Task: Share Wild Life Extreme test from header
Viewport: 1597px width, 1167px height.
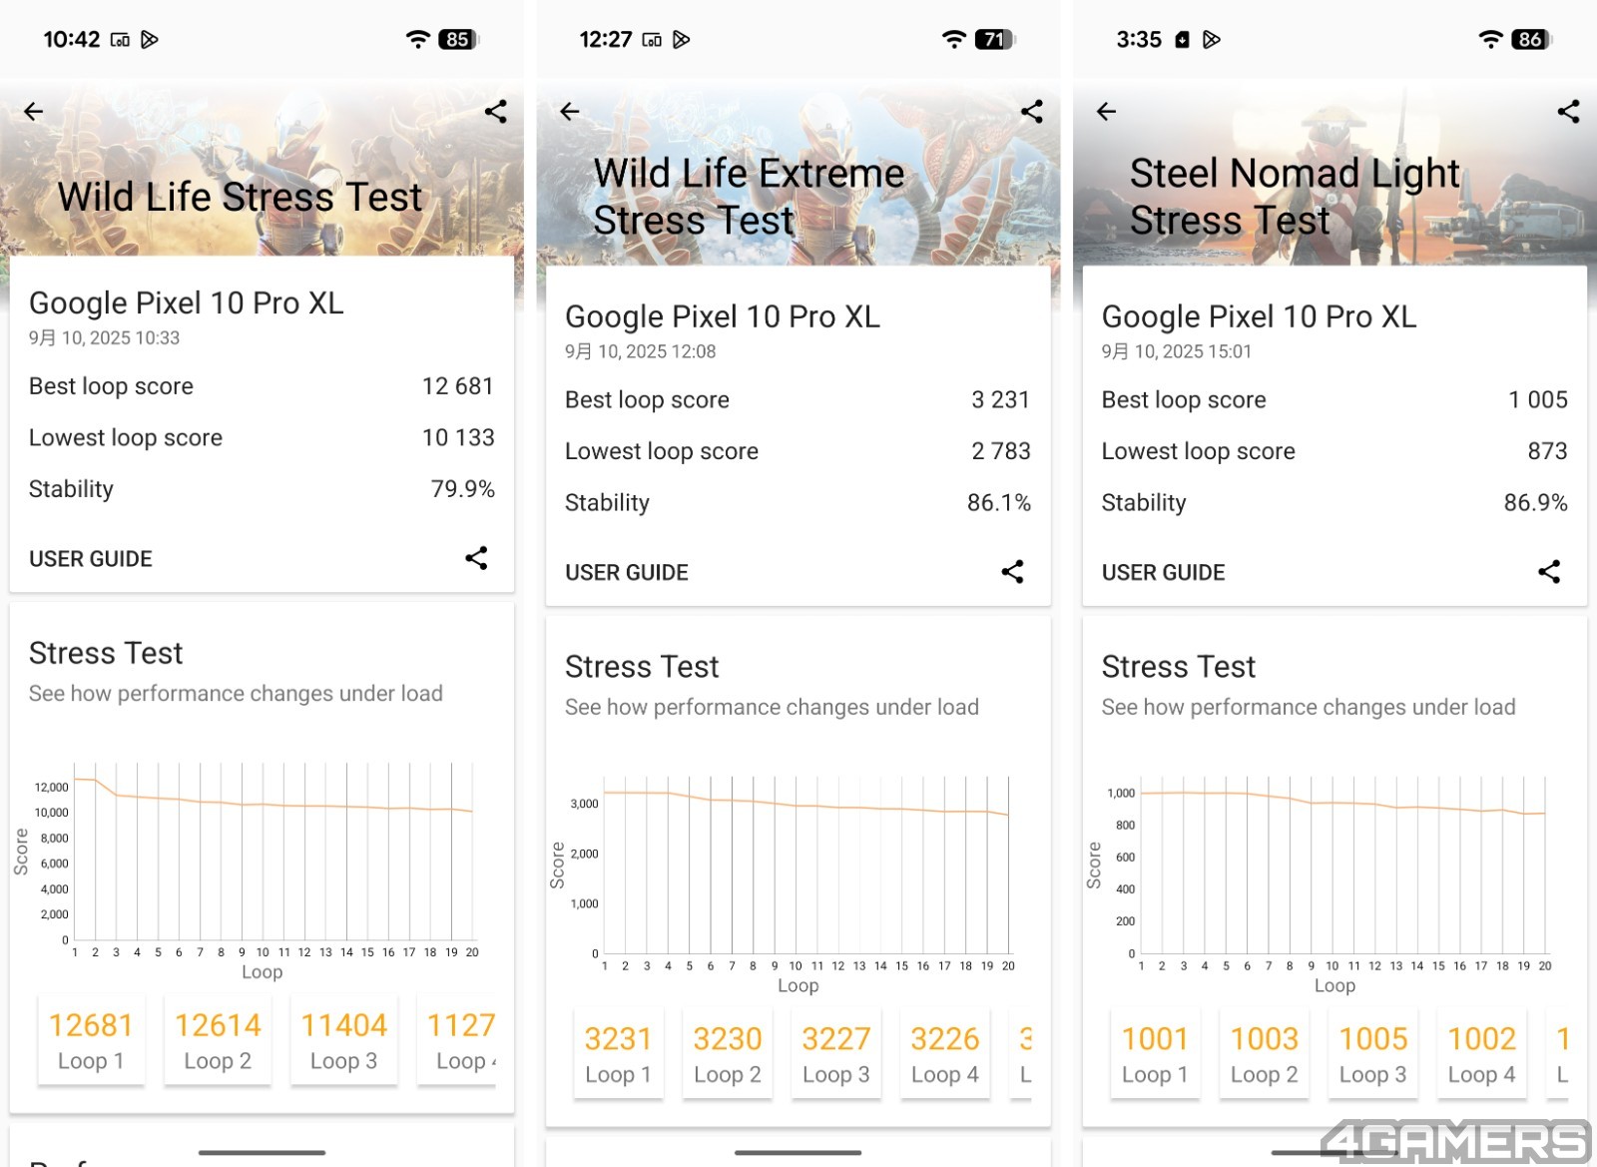Action: click(x=1032, y=112)
